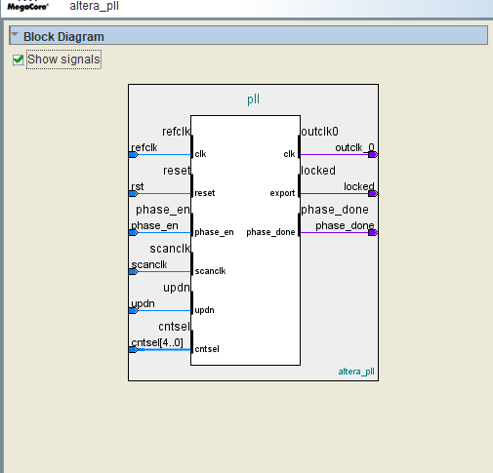
Task: Click the MegaCore logo
Action: pyautogui.click(x=27, y=6)
